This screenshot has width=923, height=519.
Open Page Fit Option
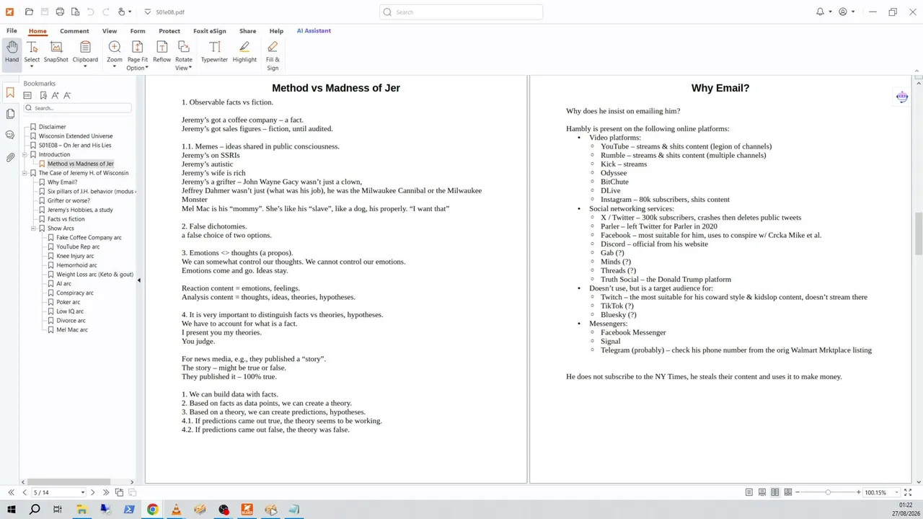click(x=138, y=55)
